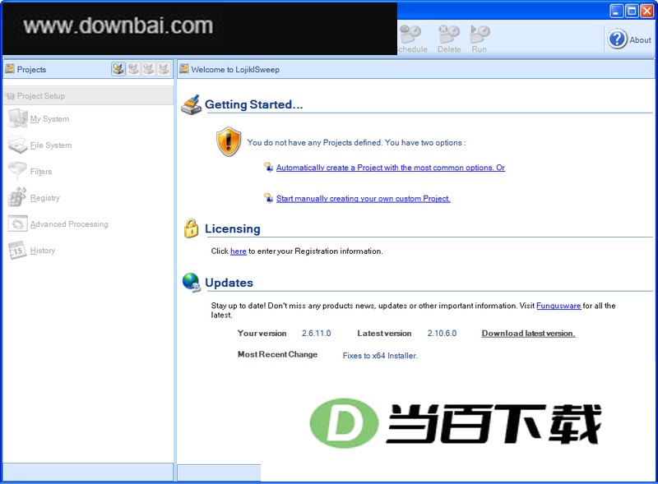Close the LojiklSweep window
Viewport: 658px width, 484px height.
coord(646,11)
